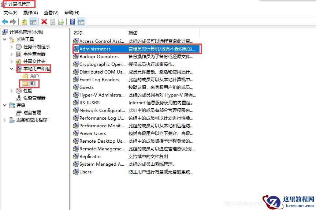Click the Backup Operators group icon

point(76,57)
